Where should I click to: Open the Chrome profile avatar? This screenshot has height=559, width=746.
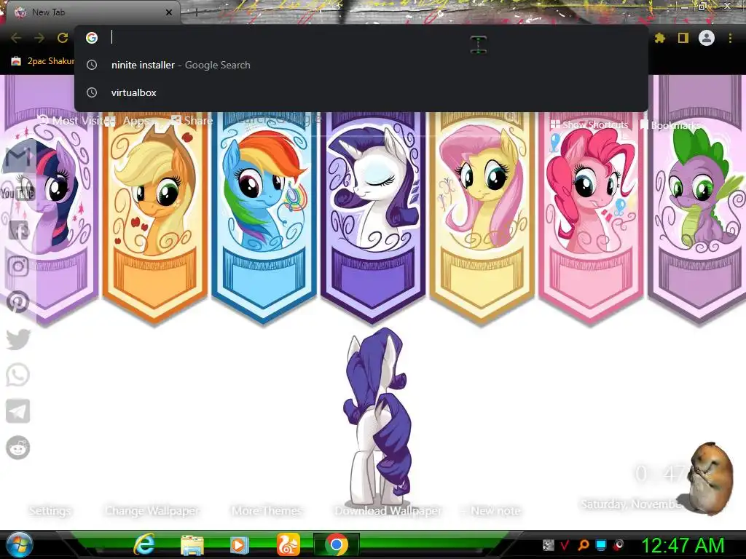pyautogui.click(x=707, y=38)
